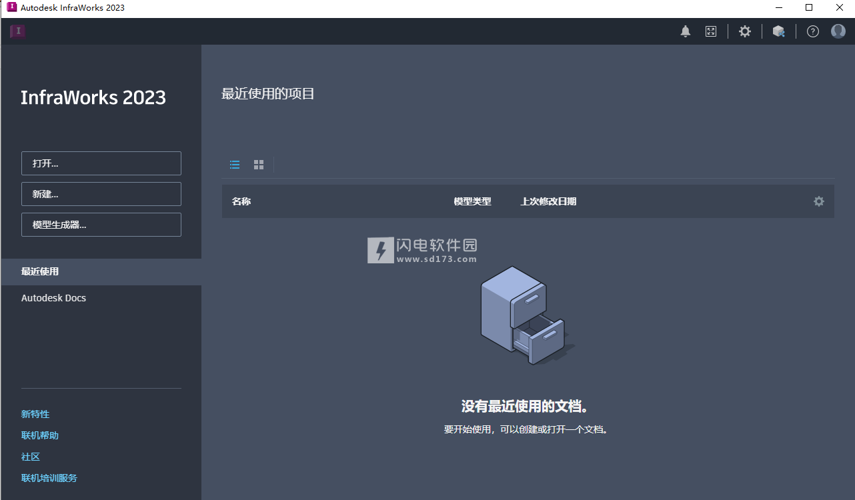The width and height of the screenshot is (855, 500).
Task: Open the 联机培训服务 link
Action: tap(49, 478)
